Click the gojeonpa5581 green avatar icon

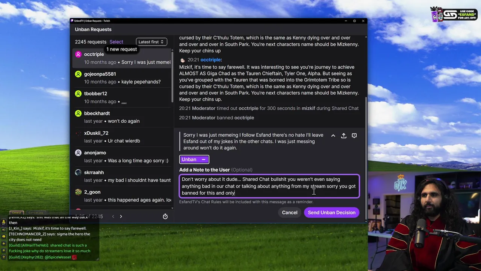point(78,74)
